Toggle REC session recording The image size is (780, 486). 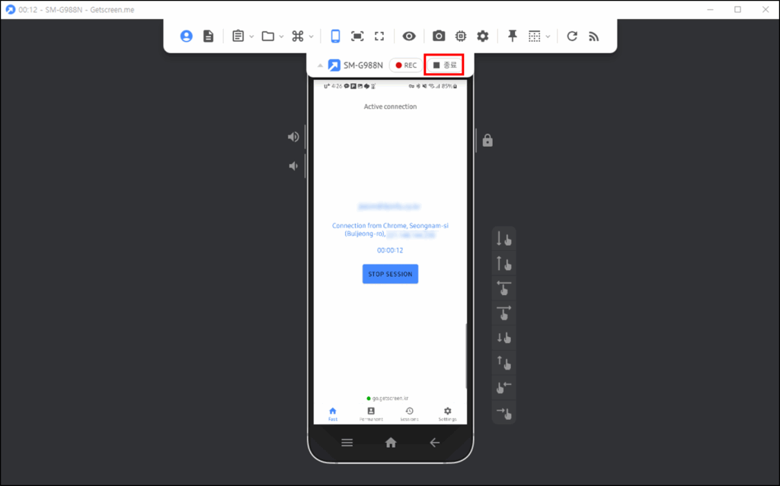(x=406, y=65)
